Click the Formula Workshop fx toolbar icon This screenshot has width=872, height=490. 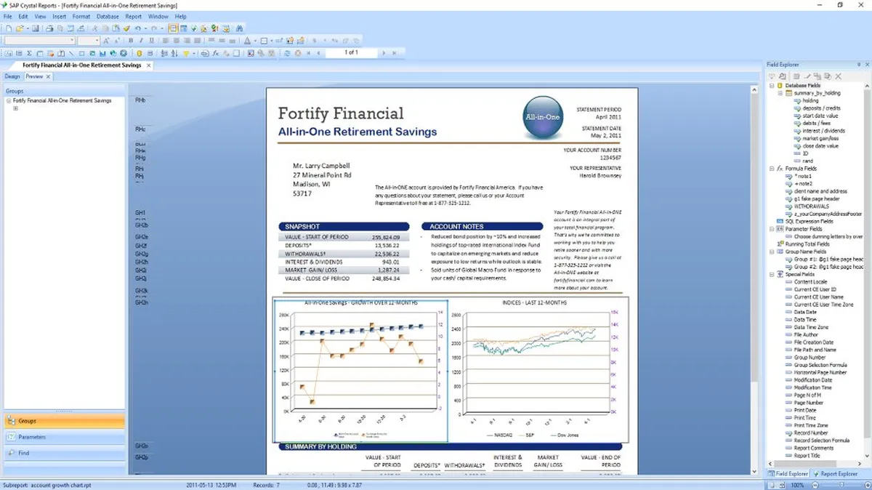(x=216, y=53)
